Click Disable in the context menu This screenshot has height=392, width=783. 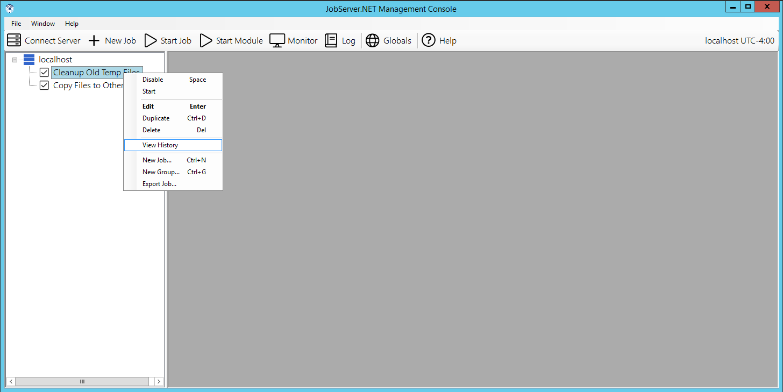(153, 80)
